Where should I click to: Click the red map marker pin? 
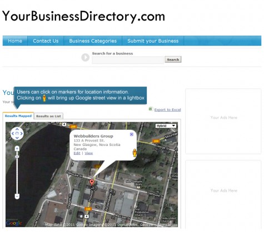(92, 183)
